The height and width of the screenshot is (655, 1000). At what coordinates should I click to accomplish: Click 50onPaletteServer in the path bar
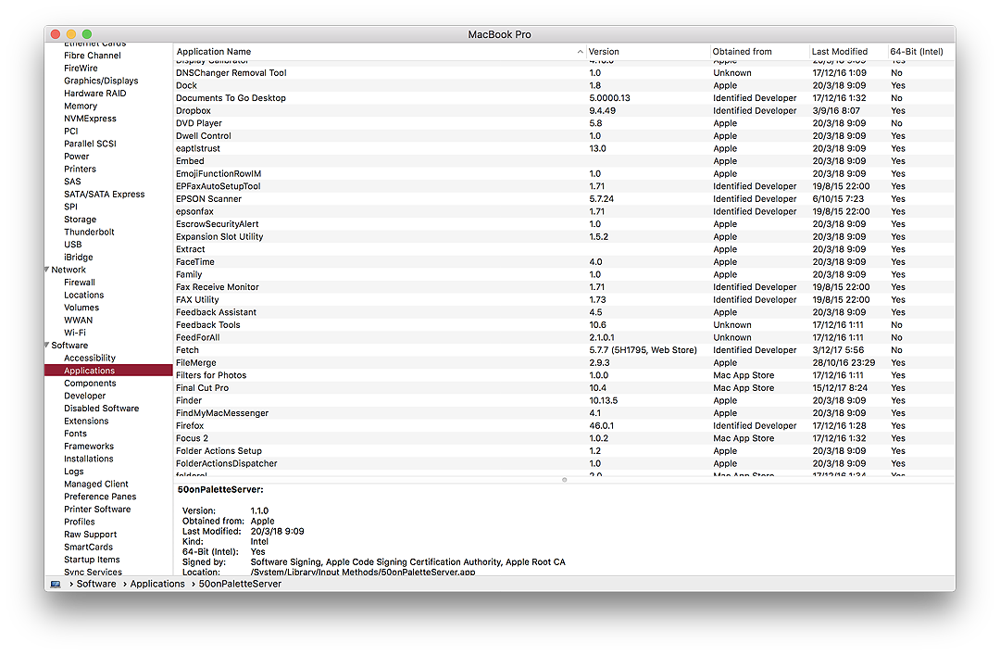240,585
